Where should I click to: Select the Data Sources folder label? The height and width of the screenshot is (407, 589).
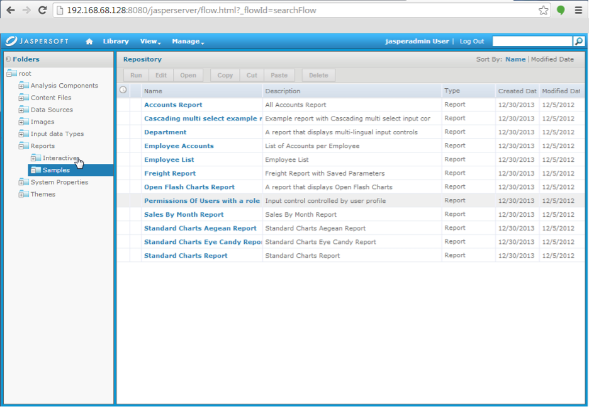[52, 110]
